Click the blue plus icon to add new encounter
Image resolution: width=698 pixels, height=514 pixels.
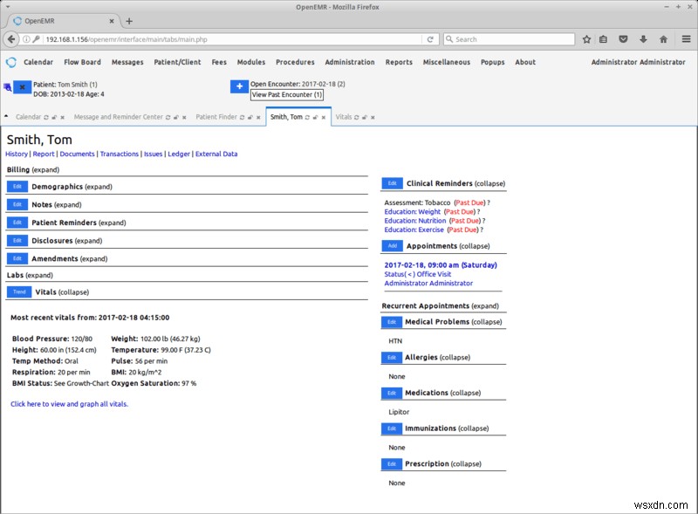coord(239,86)
